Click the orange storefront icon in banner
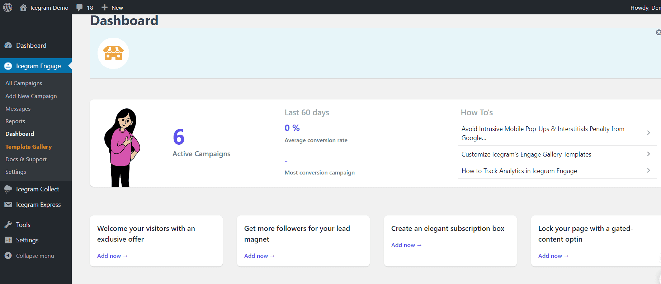 113,53
